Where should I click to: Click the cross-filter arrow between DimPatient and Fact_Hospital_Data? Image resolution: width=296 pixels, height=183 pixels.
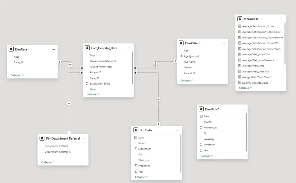coord(155,64)
